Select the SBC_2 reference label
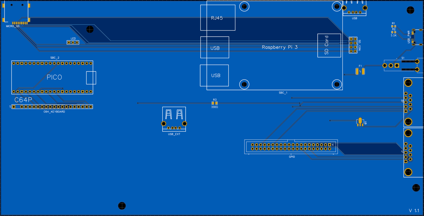Screen dimensions: 424x216 pyautogui.click(x=55, y=58)
